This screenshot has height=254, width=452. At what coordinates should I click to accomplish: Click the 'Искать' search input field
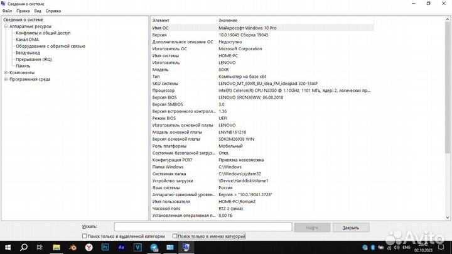coord(203,227)
